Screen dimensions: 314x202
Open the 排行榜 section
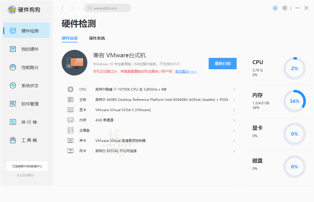[x=13, y=122]
